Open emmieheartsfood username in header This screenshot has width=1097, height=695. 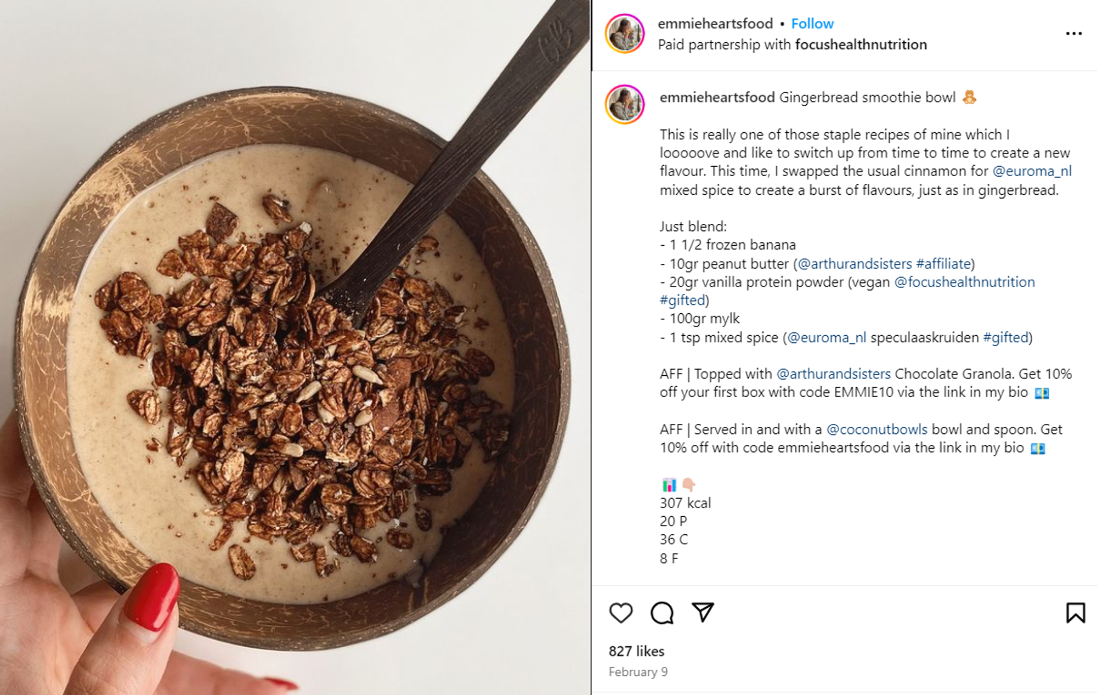pos(715,24)
